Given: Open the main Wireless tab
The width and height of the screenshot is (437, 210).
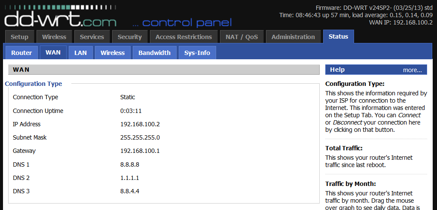Looking at the screenshot, I should coord(54,37).
